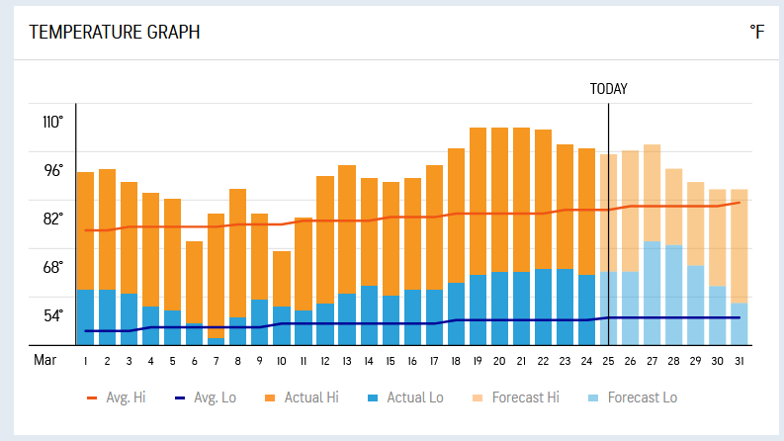Click the 110° axis label
Screen dimensions: 784x441
pyautogui.click(x=53, y=122)
